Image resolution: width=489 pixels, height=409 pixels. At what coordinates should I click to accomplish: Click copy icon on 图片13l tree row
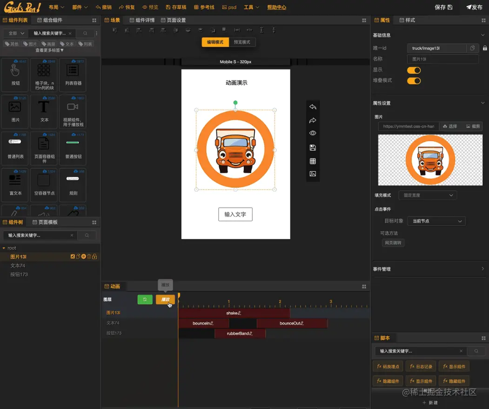(78, 257)
